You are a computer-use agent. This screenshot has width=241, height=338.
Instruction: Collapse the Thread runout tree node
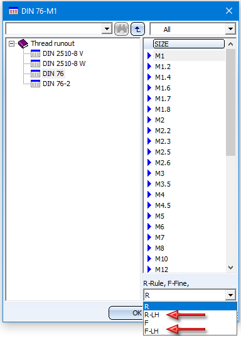(x=11, y=44)
